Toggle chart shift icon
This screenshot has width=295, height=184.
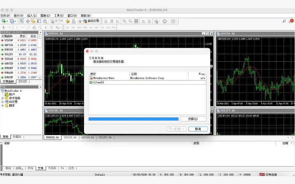[x=149, y=21]
